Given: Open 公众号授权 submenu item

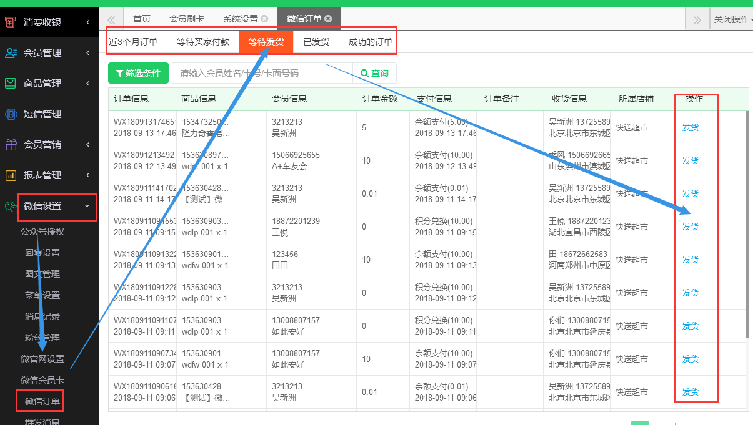Looking at the screenshot, I should 42,232.
